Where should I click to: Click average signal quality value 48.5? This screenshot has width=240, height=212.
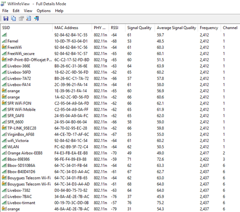(x=160, y=41)
